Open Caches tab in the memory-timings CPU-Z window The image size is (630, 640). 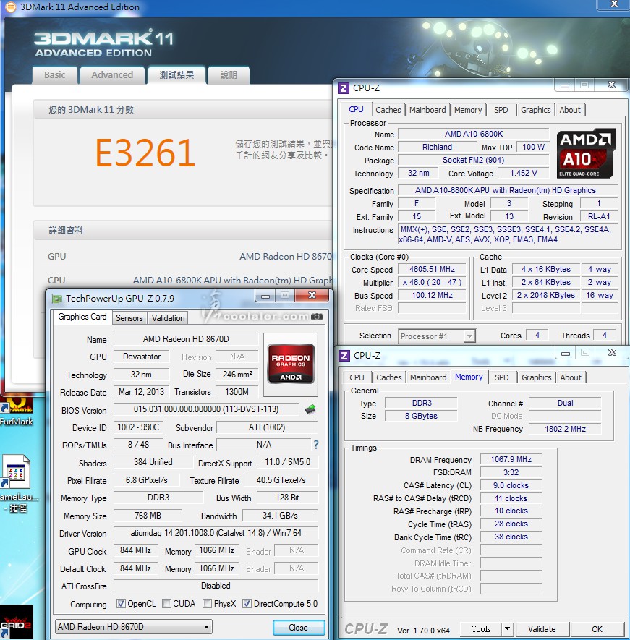(389, 377)
